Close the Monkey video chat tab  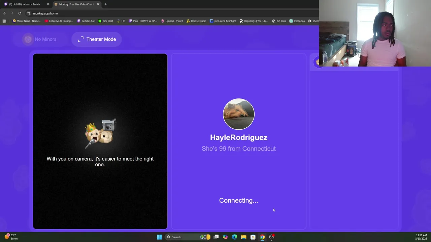pos(98,4)
